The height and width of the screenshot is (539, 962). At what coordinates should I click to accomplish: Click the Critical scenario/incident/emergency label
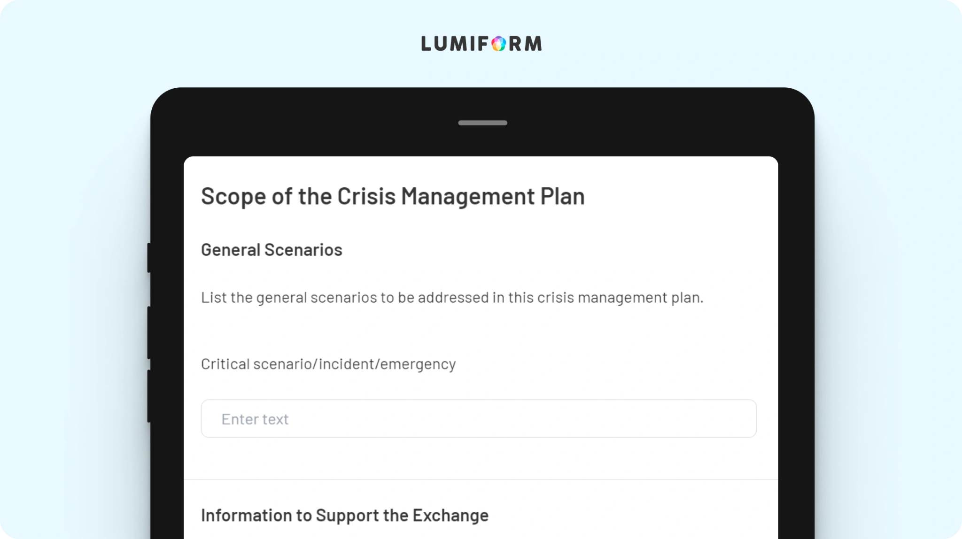(x=328, y=364)
